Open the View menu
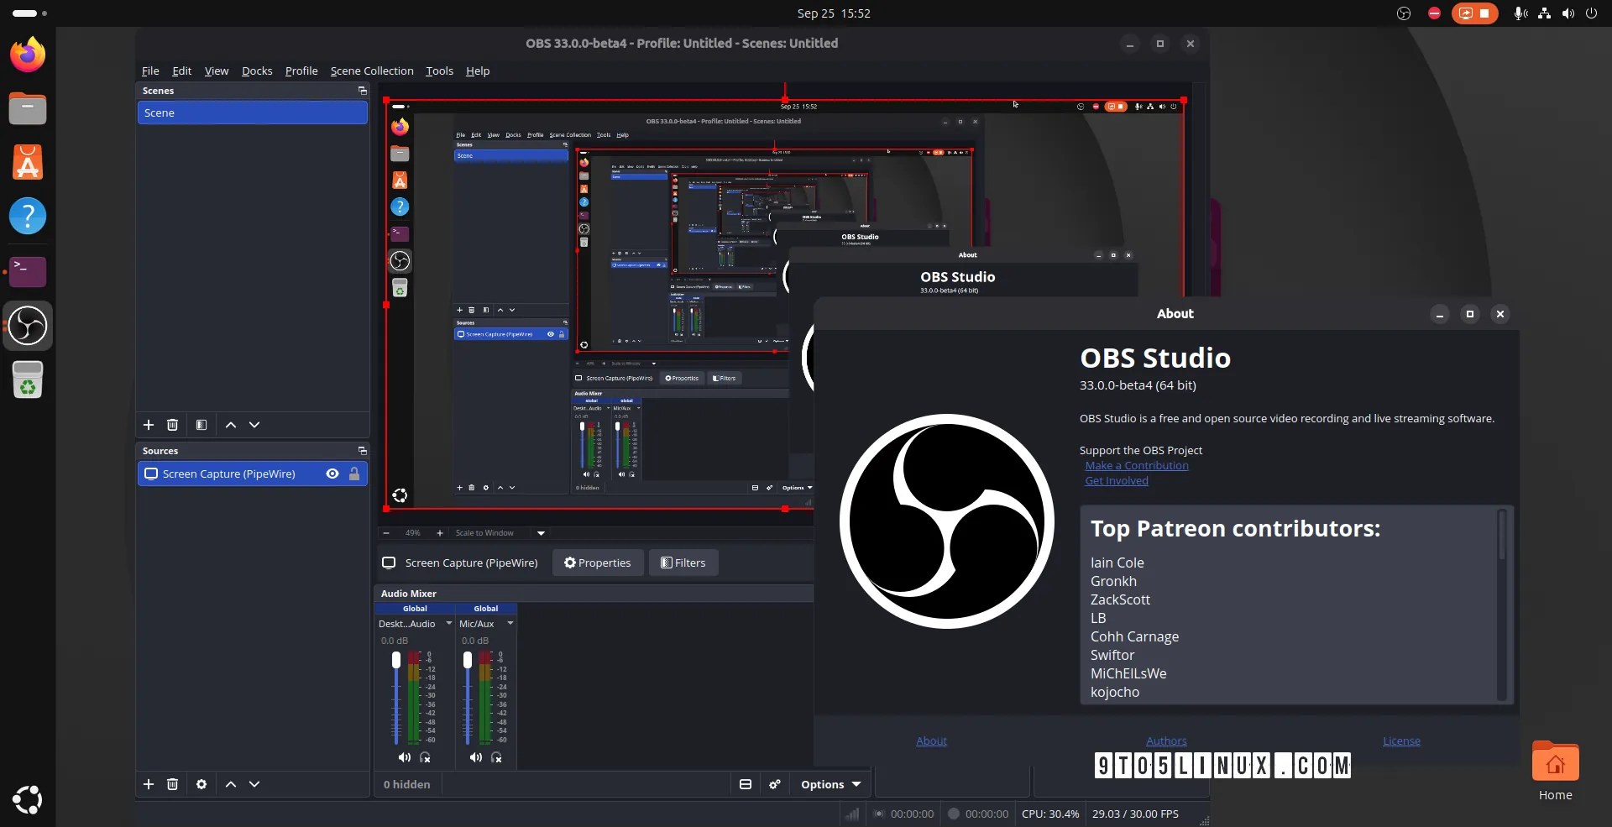This screenshot has height=827, width=1612. 216,71
